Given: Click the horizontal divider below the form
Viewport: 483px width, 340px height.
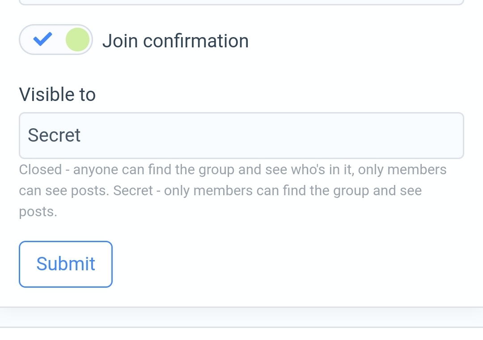Looking at the screenshot, I should pos(241,307).
